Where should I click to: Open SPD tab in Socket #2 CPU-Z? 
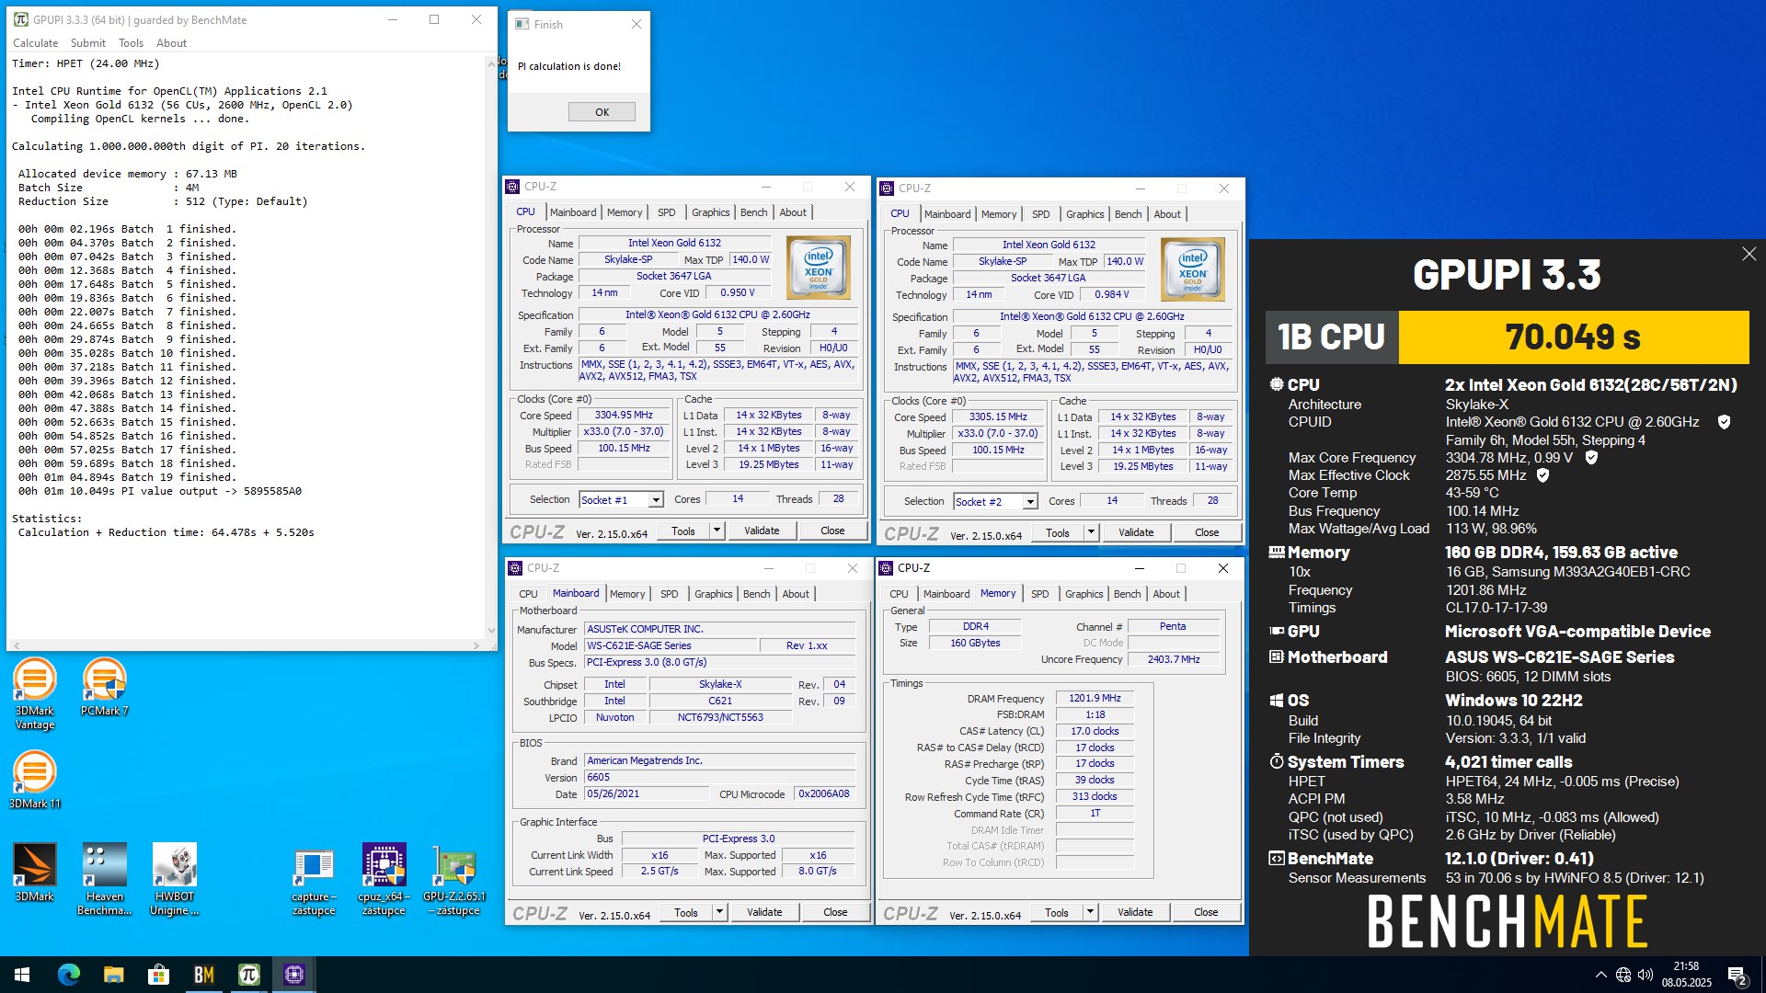pos(1040,214)
